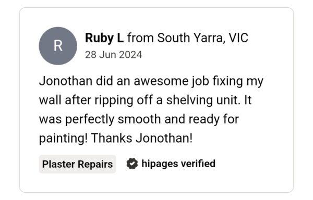
Task: Click the hipages verified badge icon
Action: point(132,164)
